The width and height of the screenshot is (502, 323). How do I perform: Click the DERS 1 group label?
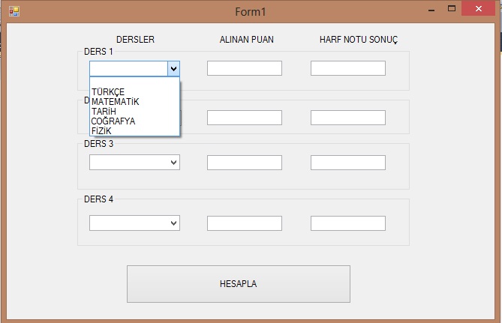tap(98, 52)
